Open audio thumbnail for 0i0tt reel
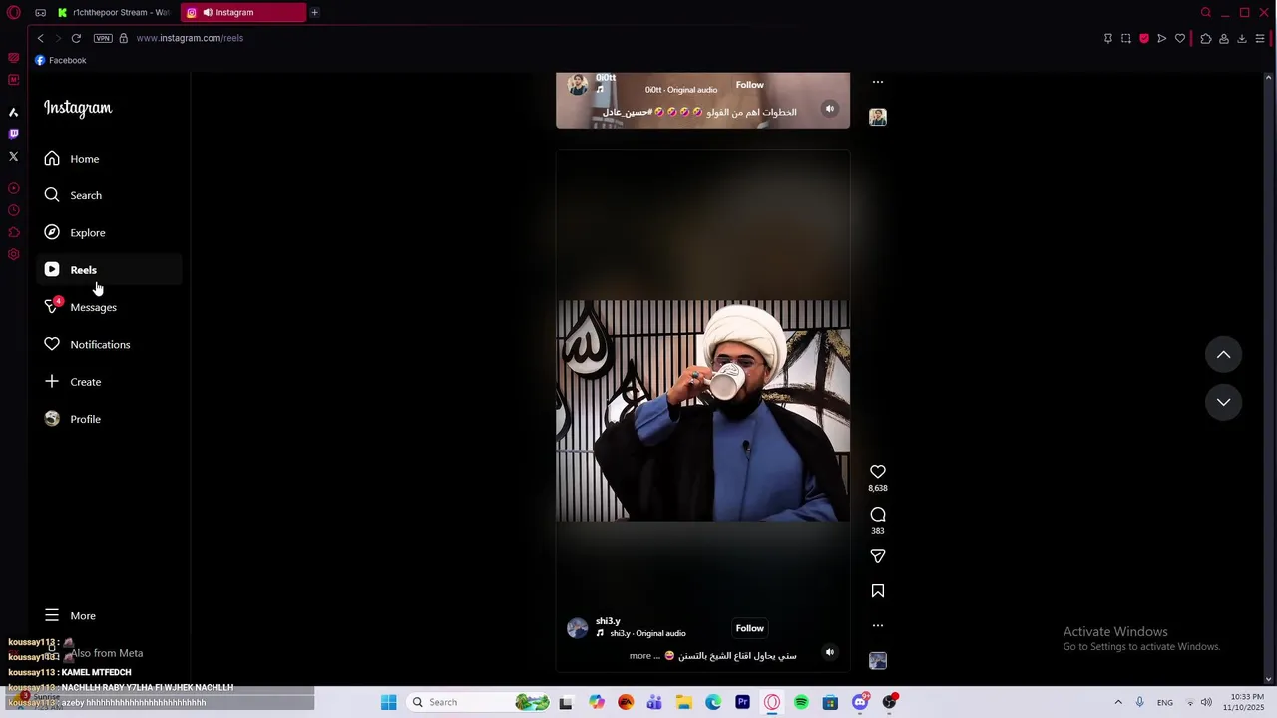 878,117
